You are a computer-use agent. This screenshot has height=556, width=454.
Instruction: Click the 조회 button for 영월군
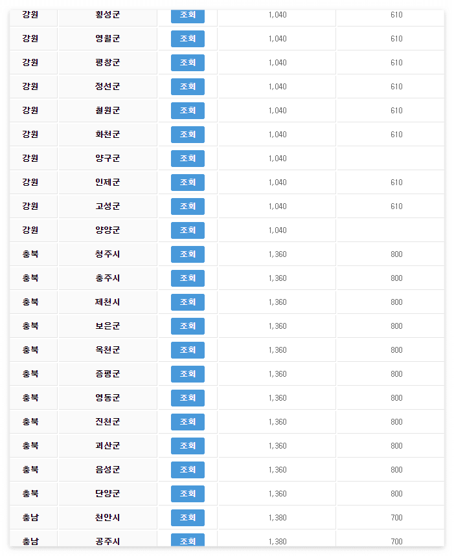click(187, 39)
